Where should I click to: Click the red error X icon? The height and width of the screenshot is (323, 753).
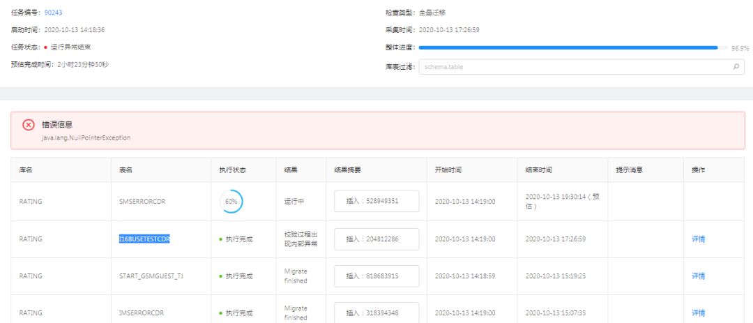coord(29,125)
